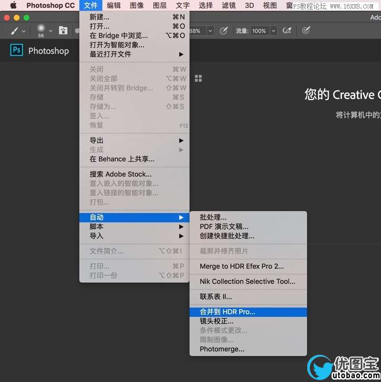Expand the 脚本 submenu

click(x=134, y=227)
